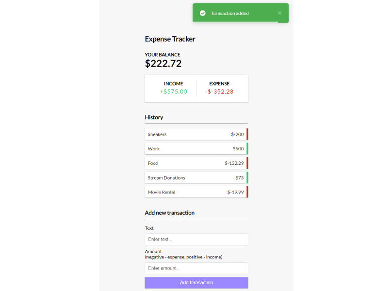Focus the Enter text input field

[x=196, y=240]
